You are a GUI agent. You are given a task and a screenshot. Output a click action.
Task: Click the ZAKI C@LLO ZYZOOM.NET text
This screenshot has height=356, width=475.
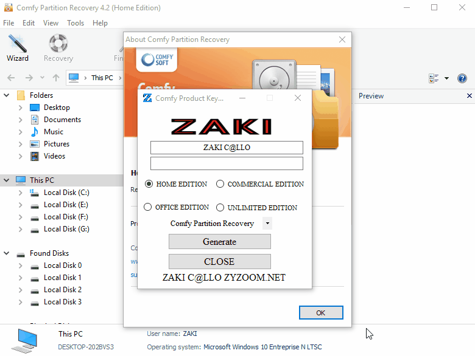point(224,278)
